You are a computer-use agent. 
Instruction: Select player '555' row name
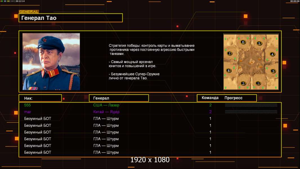point(27,105)
